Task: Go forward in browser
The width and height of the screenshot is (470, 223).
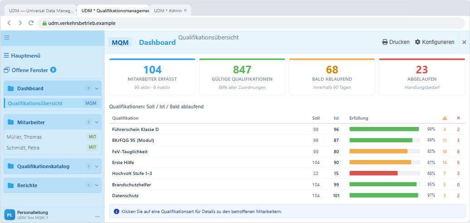Action: 20,23
